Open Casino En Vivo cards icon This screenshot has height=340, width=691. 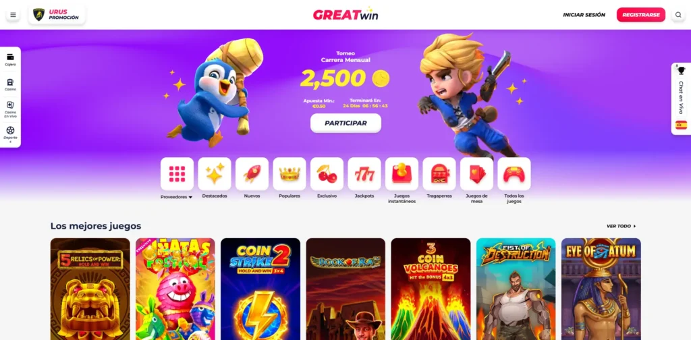pos(10,110)
